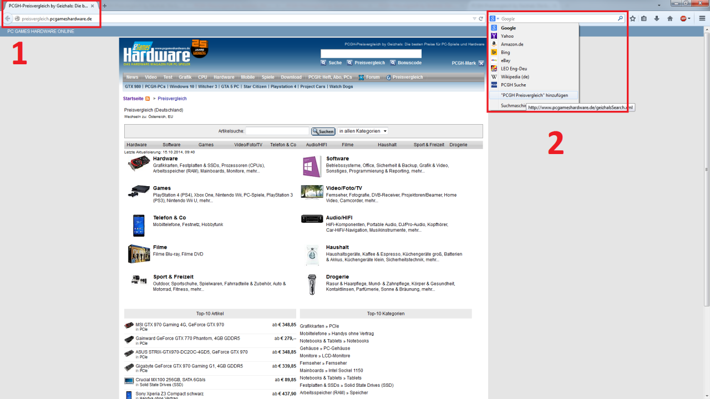Select Wikipedia (de) search engine
Viewport: 710px width, 399px height.
(534, 76)
